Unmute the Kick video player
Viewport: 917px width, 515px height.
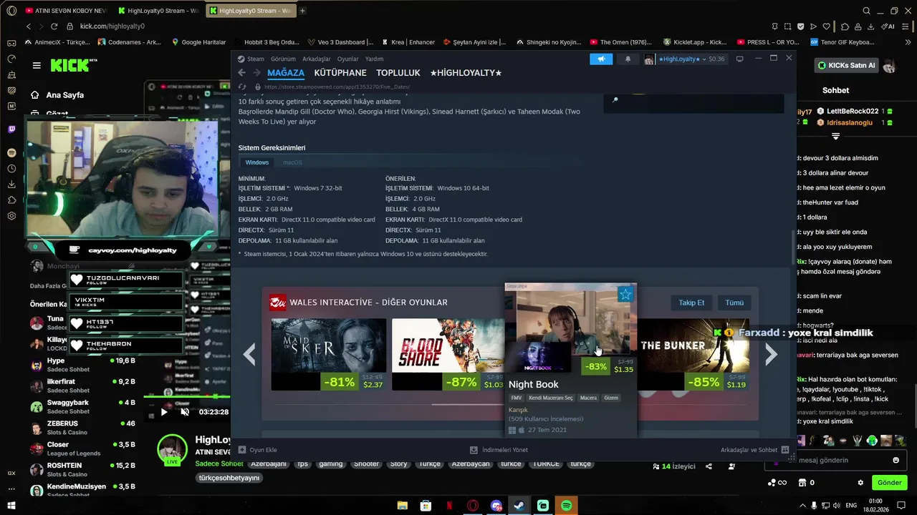coord(185,411)
